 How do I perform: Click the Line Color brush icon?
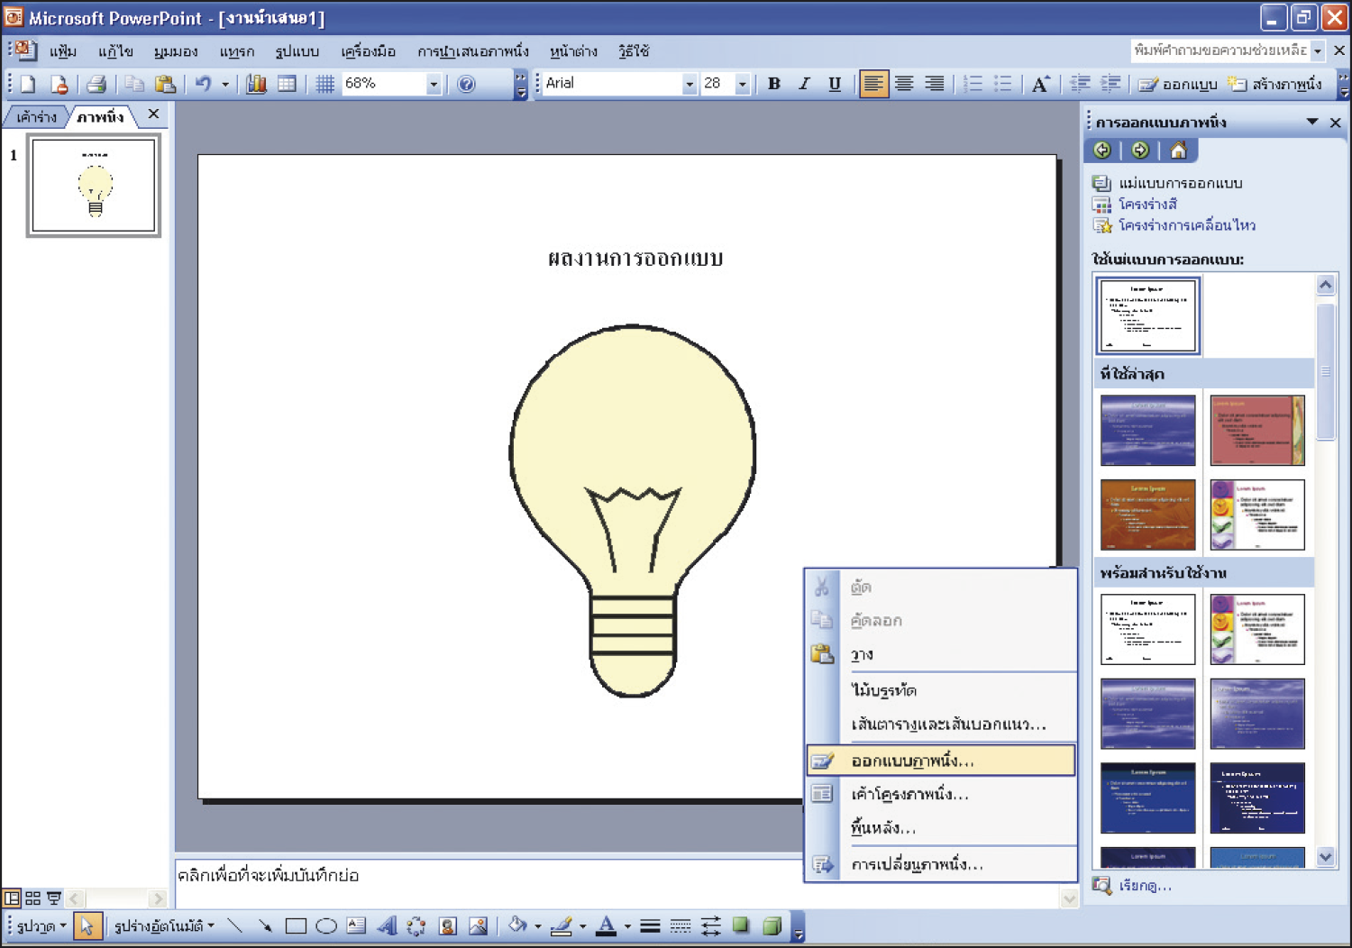562,925
